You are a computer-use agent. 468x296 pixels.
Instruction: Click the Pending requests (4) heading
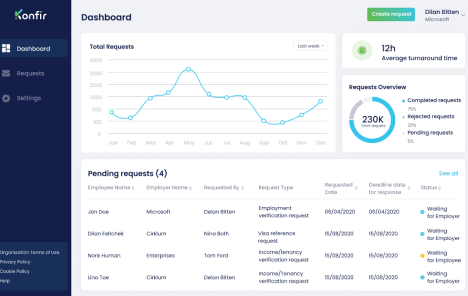127,173
